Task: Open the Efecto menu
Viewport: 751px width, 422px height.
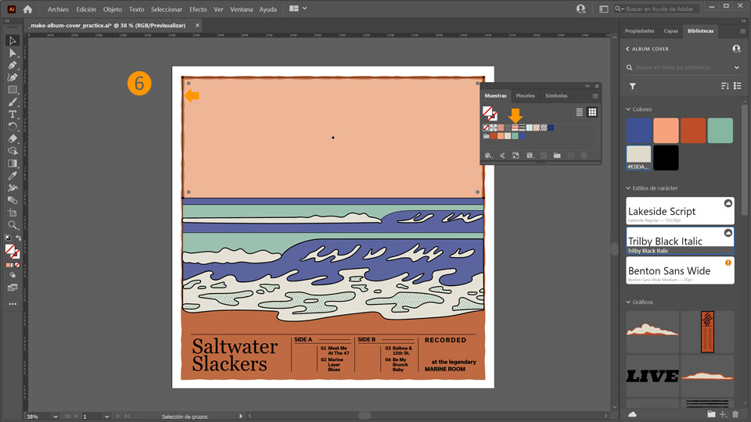Action: 198,9
